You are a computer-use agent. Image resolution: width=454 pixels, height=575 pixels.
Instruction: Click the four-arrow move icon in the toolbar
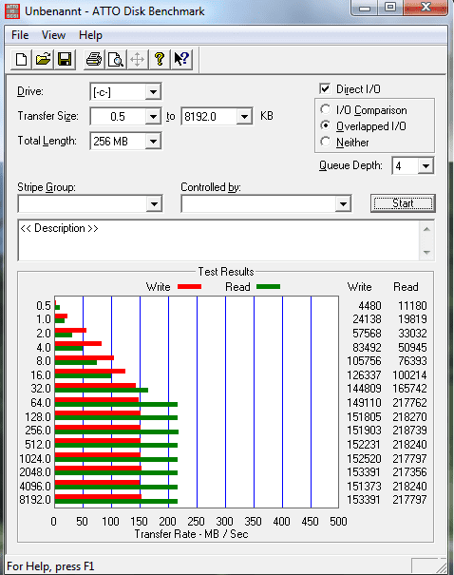[x=138, y=59]
